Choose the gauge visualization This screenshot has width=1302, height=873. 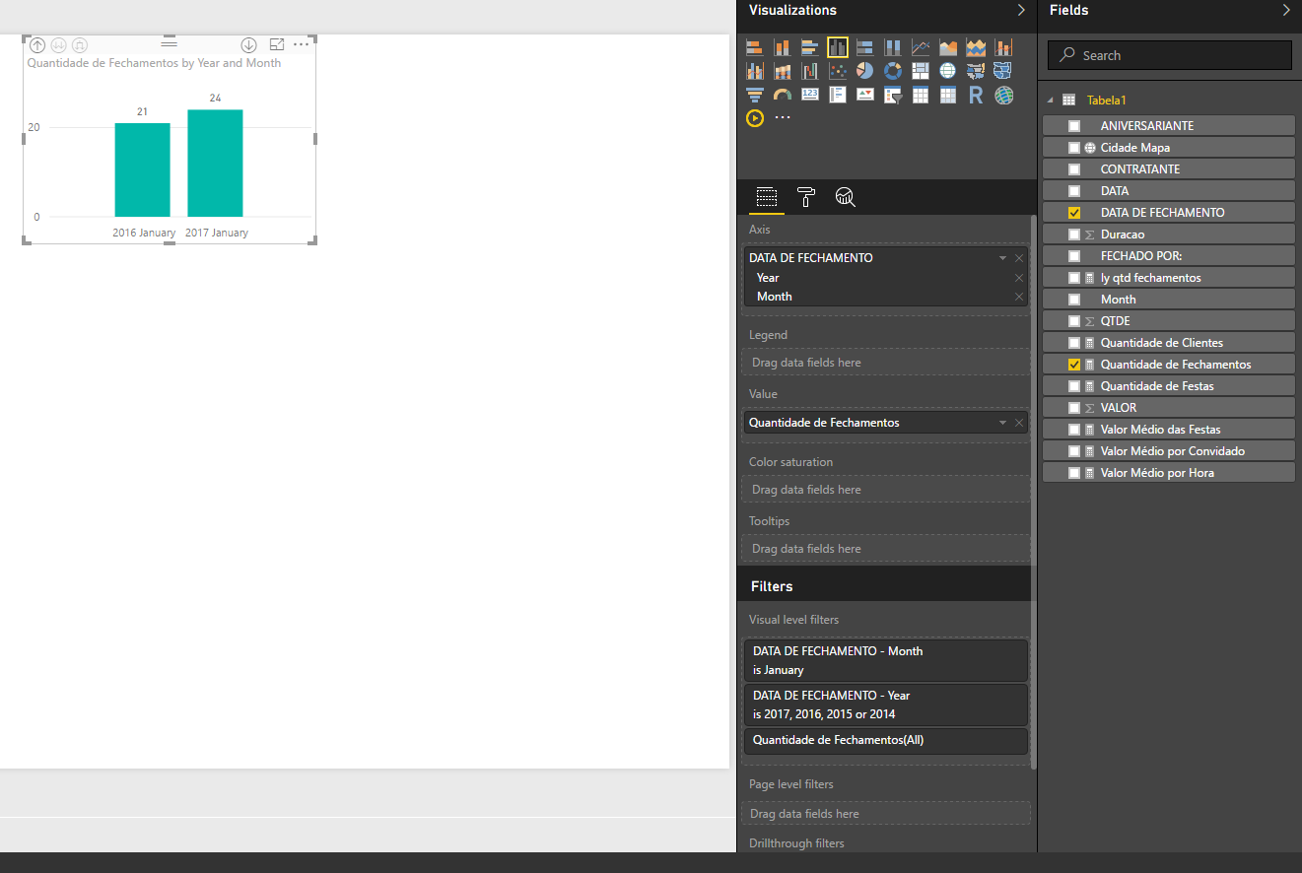783,95
